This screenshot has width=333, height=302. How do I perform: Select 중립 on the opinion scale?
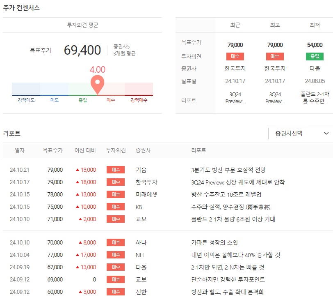coord(83,99)
